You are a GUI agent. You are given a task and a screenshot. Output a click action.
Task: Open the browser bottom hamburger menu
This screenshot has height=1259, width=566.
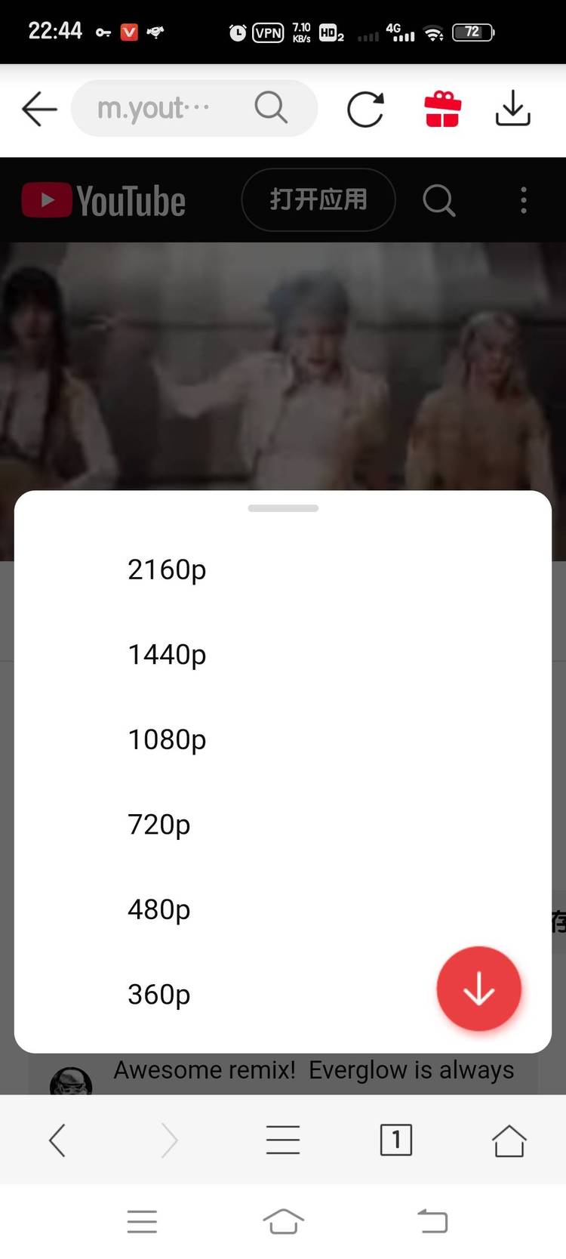pos(283,1139)
